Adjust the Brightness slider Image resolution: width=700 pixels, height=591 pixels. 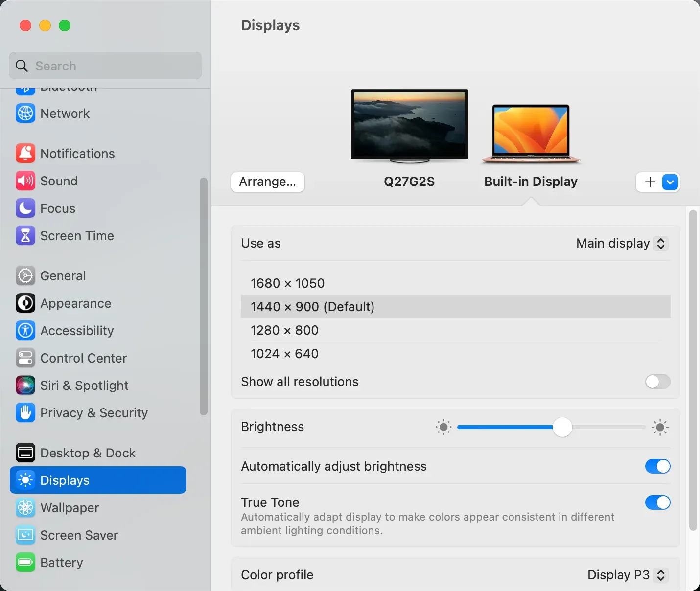(552, 427)
